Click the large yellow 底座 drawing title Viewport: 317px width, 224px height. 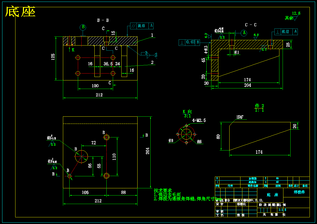coord(20,12)
